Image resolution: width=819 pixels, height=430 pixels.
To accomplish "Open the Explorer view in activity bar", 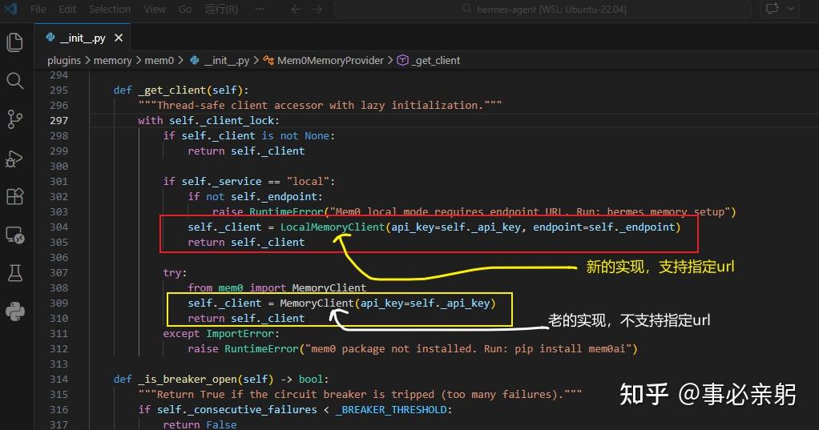I will pos(14,42).
